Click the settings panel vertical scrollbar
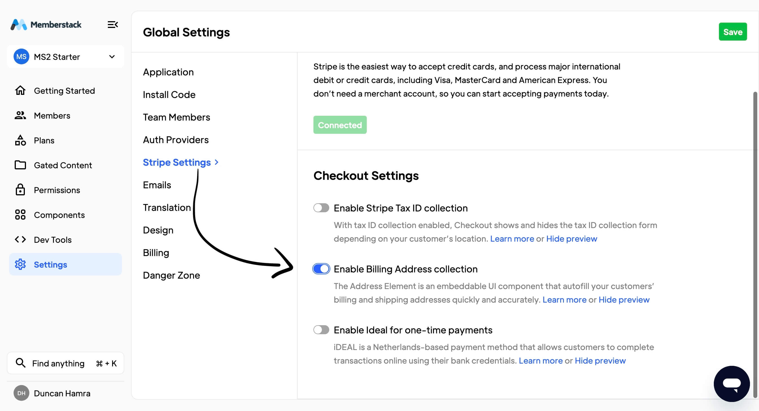 [755, 244]
